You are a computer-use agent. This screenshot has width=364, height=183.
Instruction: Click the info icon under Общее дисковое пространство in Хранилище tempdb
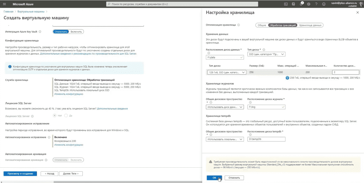(x=211, y=134)
